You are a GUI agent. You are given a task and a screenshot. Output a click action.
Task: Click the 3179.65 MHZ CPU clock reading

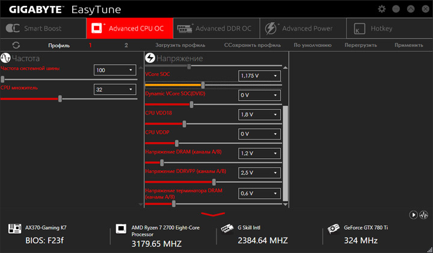(x=156, y=243)
